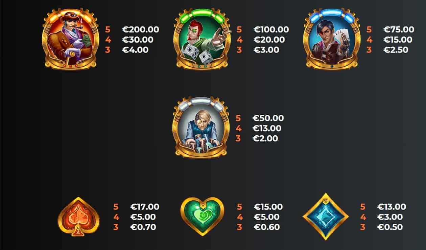Viewport: 426px width, 250px height.
Task: Select the green heart symbol
Action: point(202,217)
